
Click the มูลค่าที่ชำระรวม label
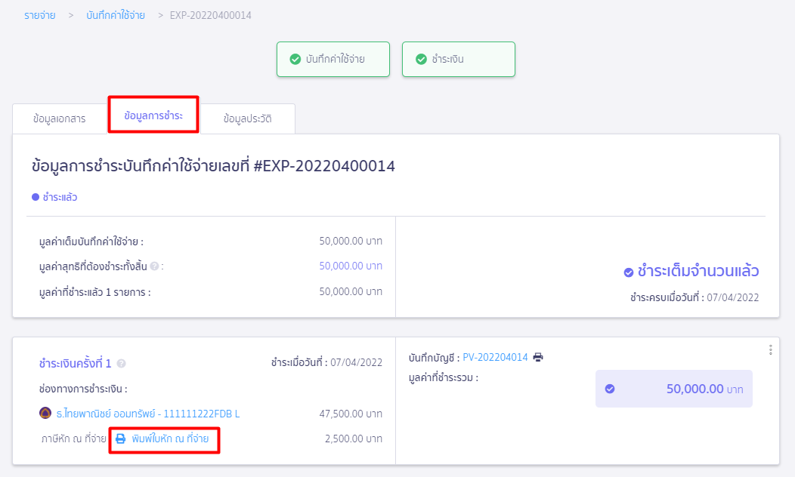click(x=444, y=378)
